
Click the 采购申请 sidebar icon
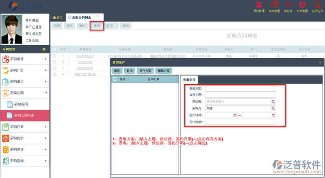click(x=6, y=59)
